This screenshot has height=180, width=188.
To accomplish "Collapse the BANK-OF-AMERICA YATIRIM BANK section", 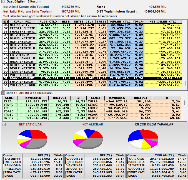I will [3, 93].
